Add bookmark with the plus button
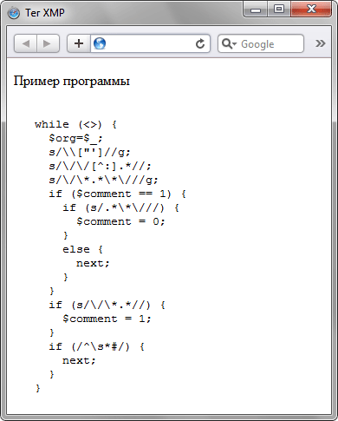The height and width of the screenshot is (421, 338). point(79,43)
